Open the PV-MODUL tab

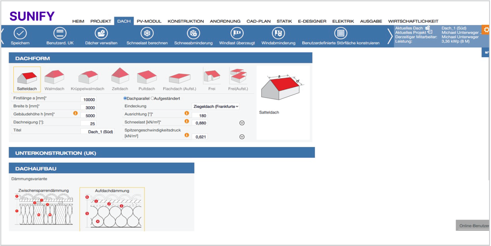149,21
